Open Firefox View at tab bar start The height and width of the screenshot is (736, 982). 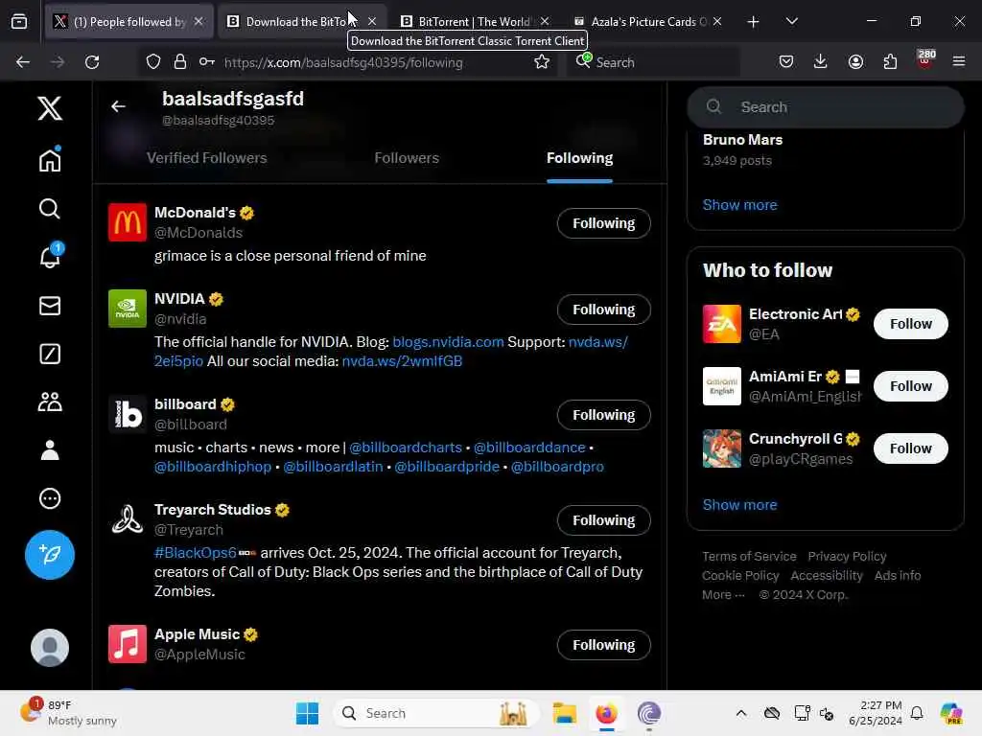click(19, 22)
